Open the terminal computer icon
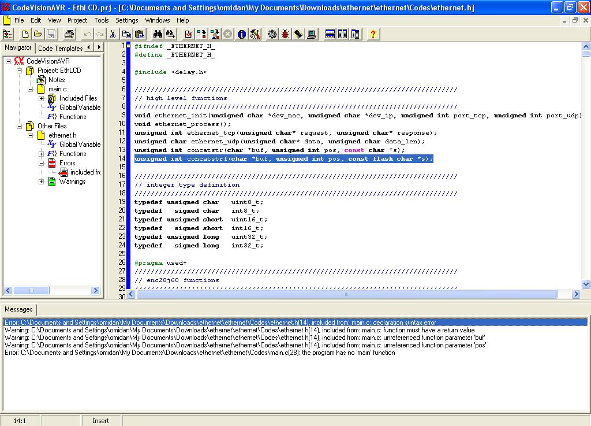591x426 pixels. (312, 34)
